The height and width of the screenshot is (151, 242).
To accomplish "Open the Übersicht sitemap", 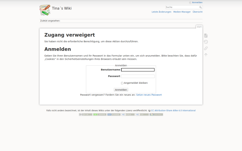I will [198, 12].
